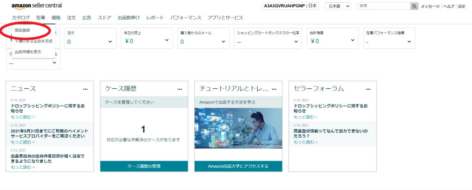Click the 0 value in 購入者からのメール

[182, 42]
